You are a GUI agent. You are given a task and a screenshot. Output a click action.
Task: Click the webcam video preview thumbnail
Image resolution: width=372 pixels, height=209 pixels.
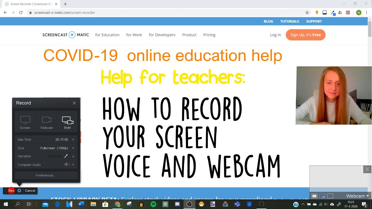click(334, 96)
